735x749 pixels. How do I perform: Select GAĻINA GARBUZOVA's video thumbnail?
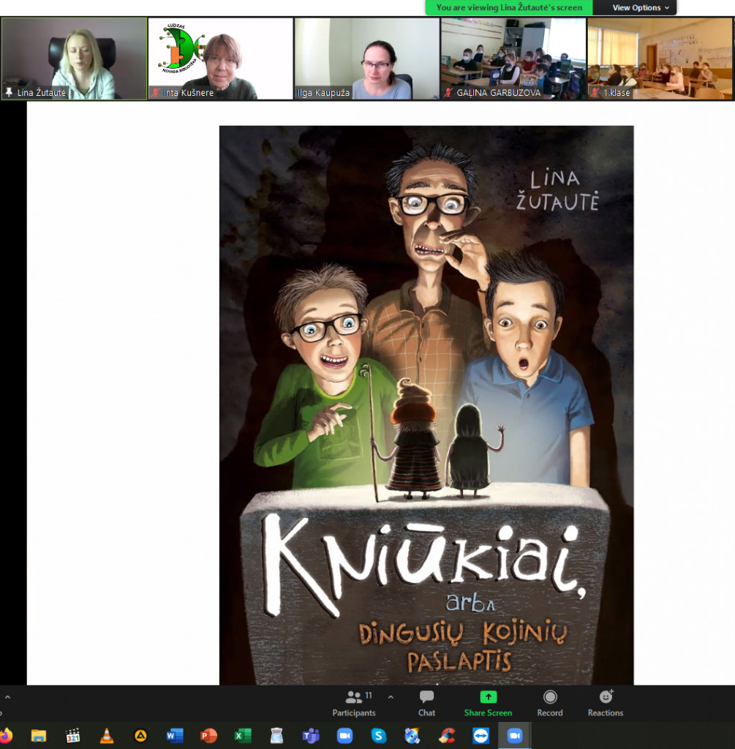click(513, 59)
